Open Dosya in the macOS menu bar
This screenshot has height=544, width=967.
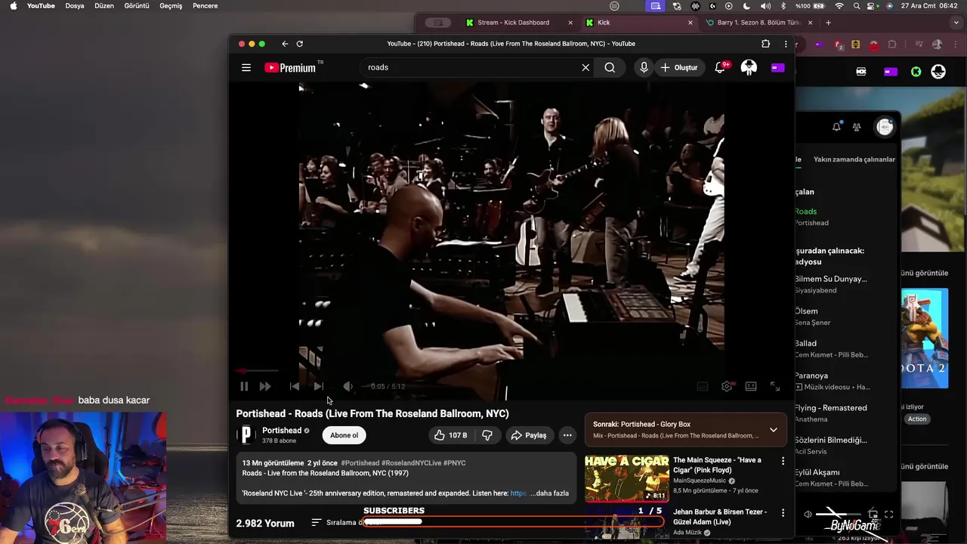click(75, 6)
